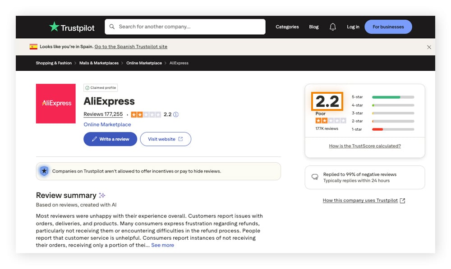The height and width of the screenshot is (269, 451).
Task: Open the Blog section
Action: tap(313, 27)
